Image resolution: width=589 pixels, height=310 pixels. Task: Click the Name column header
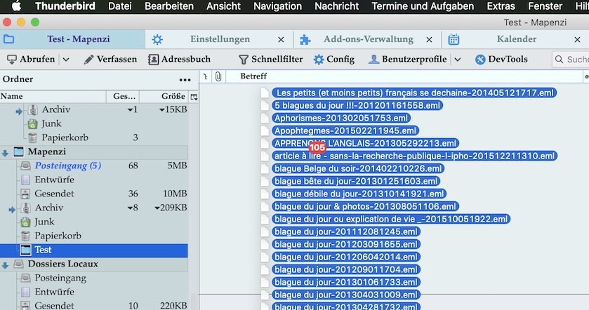tap(53, 97)
